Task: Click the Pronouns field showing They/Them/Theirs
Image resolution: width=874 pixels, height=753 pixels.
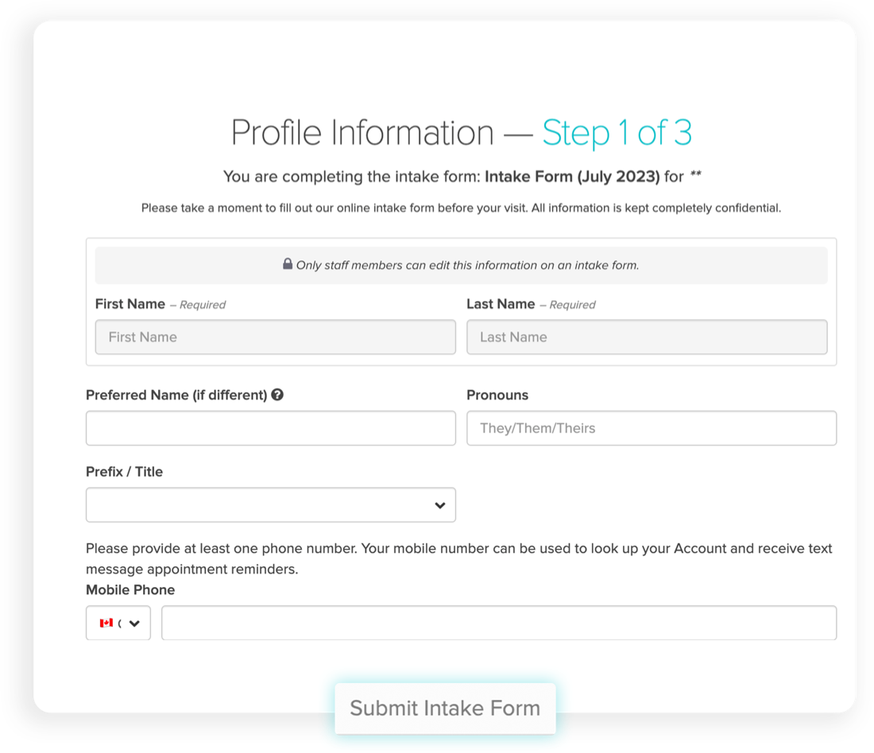Action: click(x=652, y=428)
